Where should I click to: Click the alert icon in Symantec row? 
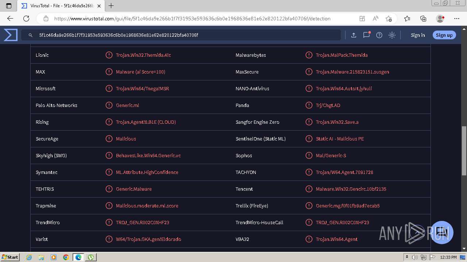[109, 172]
